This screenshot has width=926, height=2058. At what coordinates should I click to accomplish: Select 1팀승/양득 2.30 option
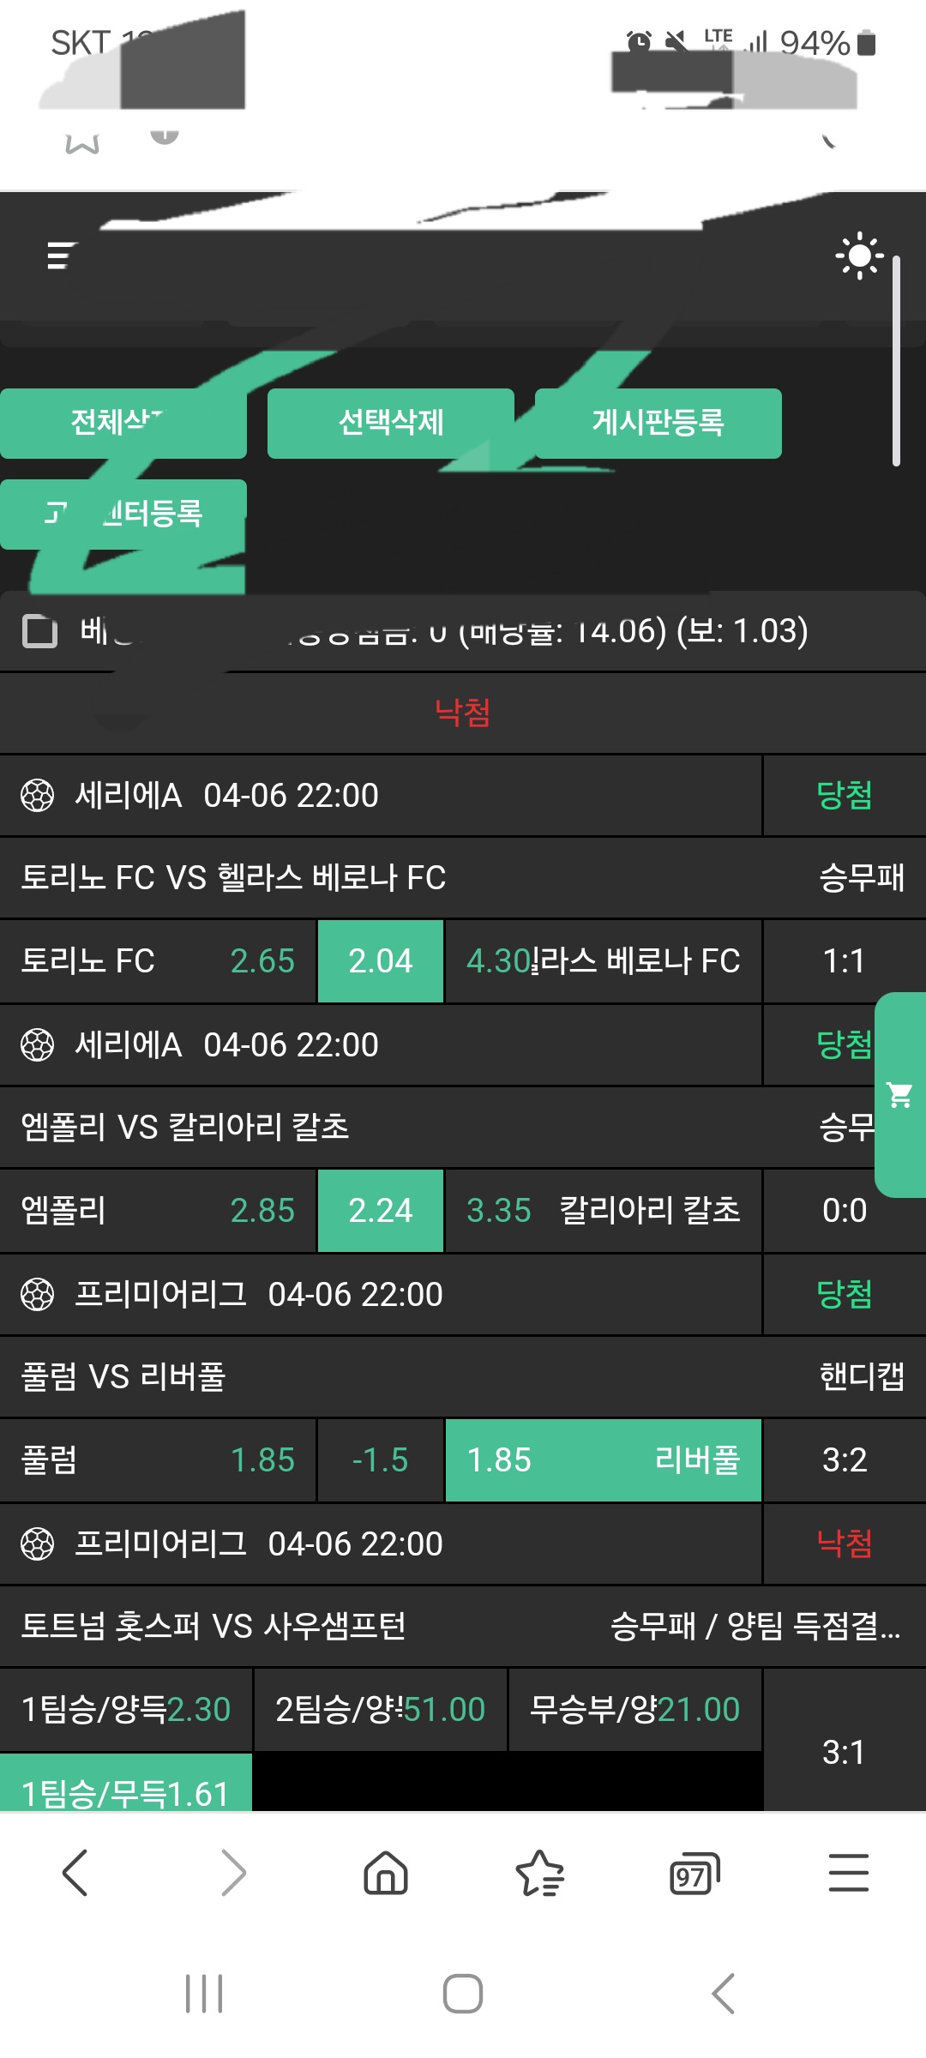point(126,1709)
